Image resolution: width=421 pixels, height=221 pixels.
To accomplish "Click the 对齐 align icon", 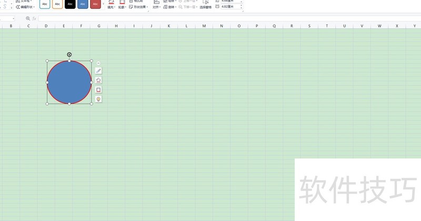I will pyautogui.click(x=156, y=2).
